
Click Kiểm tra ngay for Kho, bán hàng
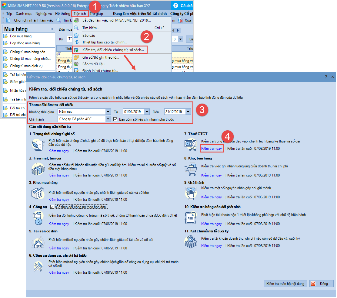212,175
